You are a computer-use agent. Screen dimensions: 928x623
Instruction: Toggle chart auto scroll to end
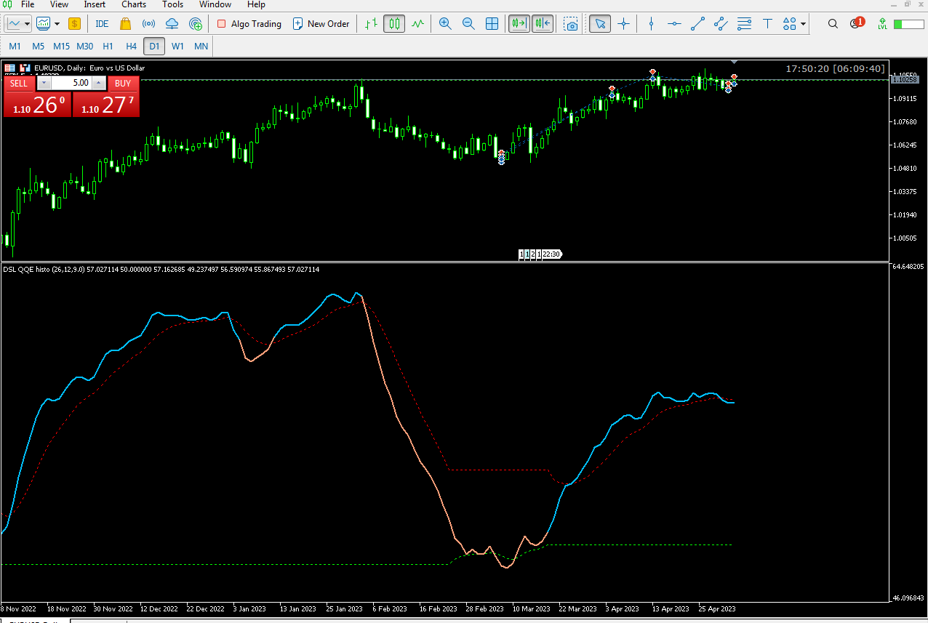(519, 24)
